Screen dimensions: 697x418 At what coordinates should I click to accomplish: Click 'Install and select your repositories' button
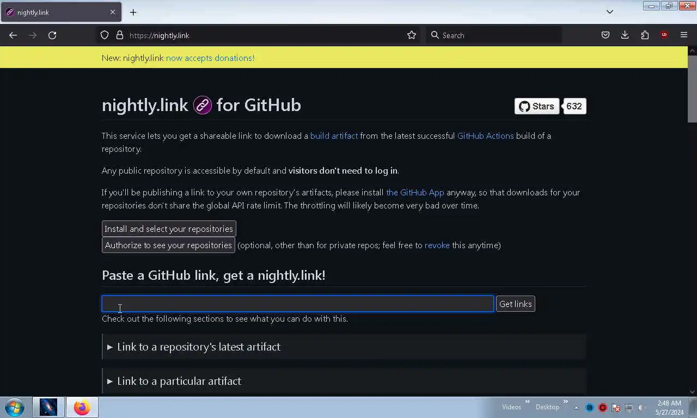click(169, 229)
